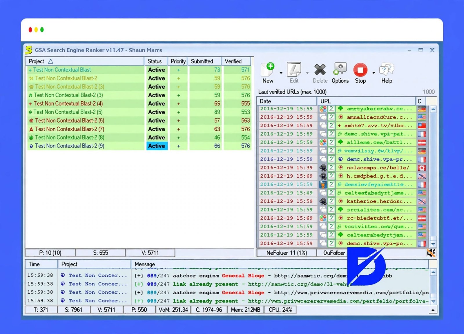Image resolution: width=464 pixels, height=334 pixels.
Task: Click the New project button
Action: 268,73
